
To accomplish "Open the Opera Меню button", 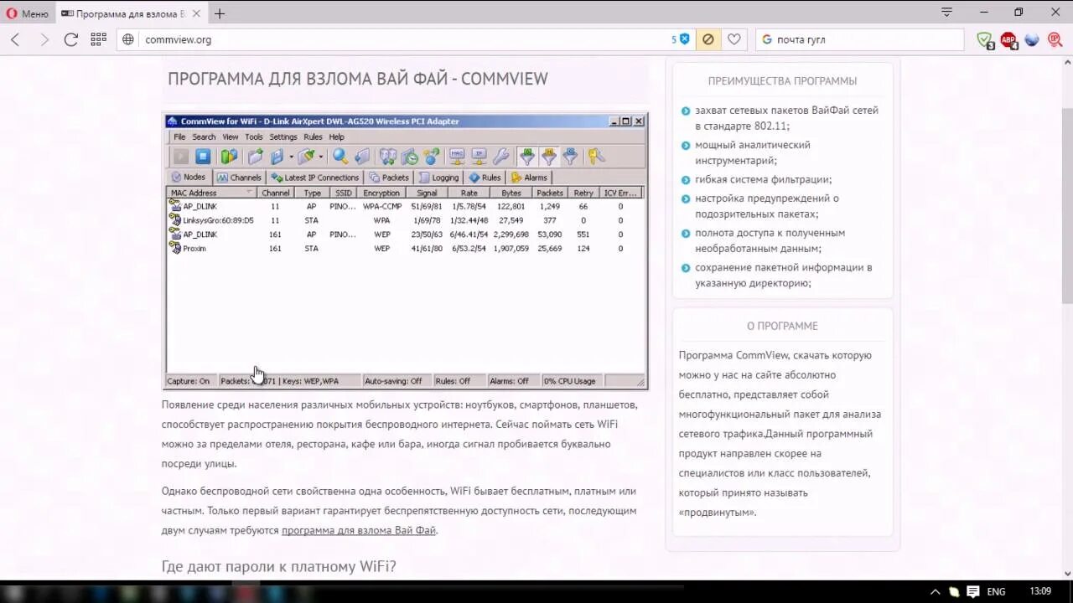I will (28, 13).
